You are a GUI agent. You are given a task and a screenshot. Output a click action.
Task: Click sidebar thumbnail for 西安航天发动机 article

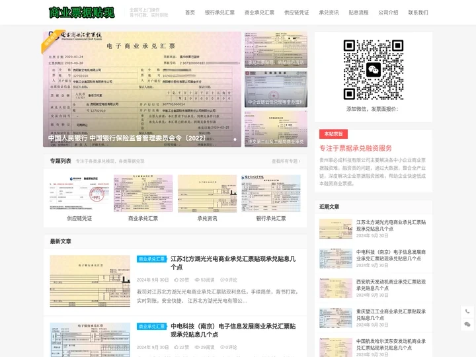point(336,288)
